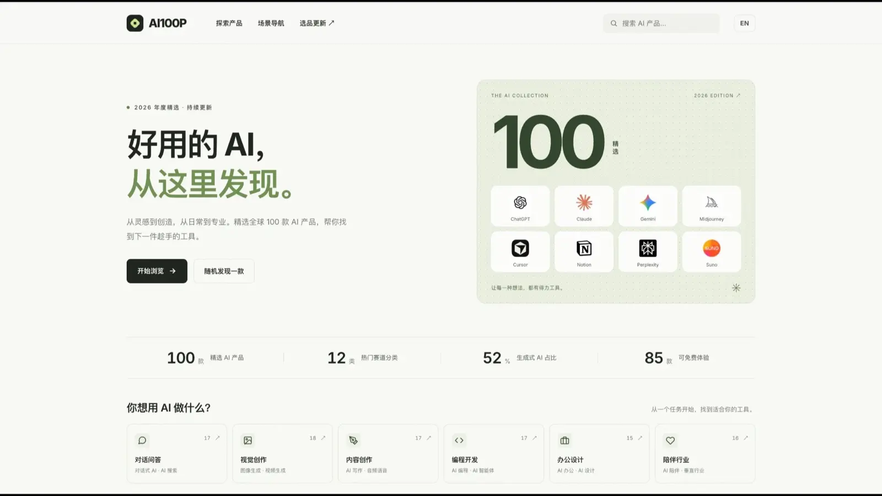This screenshot has width=882, height=496.
Task: Open the 场景导航 menu item
Action: [271, 23]
